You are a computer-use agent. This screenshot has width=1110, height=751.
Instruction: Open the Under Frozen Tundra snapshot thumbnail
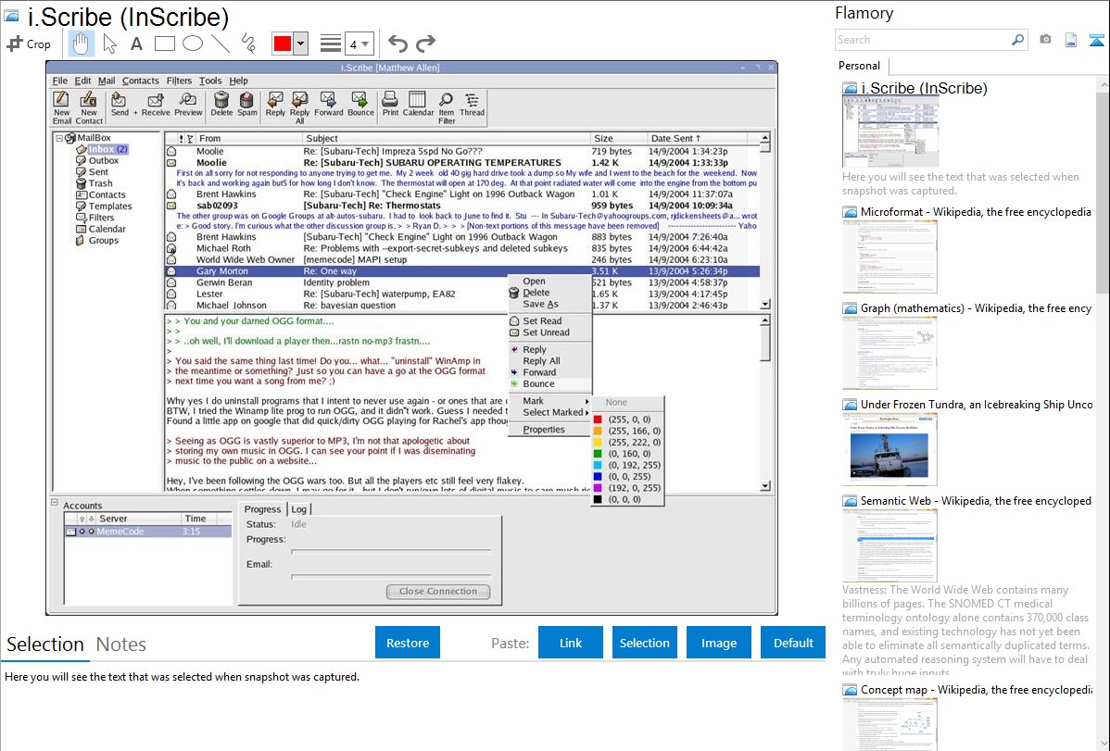(889, 449)
